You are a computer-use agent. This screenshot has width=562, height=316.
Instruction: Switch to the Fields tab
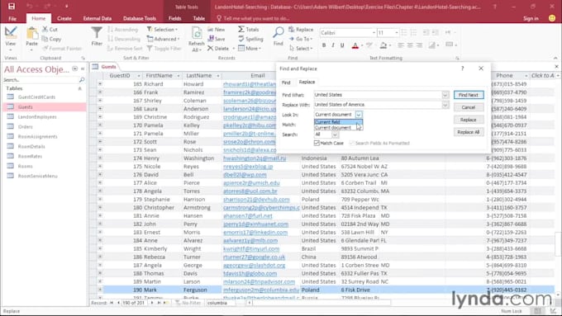[174, 18]
